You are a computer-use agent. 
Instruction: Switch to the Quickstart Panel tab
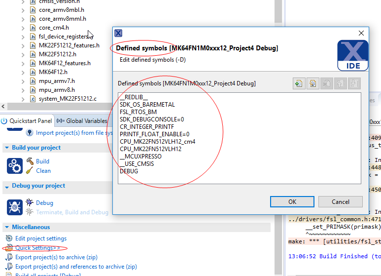pos(27,121)
